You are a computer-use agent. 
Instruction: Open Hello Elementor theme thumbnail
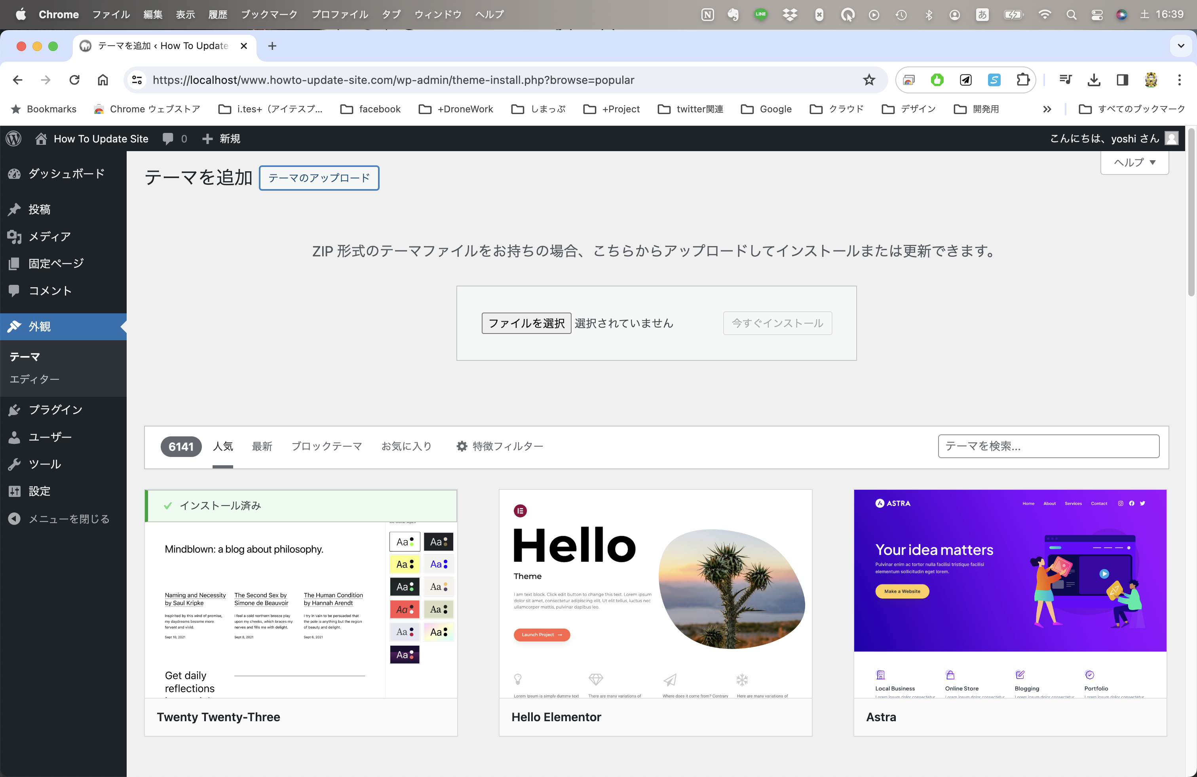tap(655, 594)
